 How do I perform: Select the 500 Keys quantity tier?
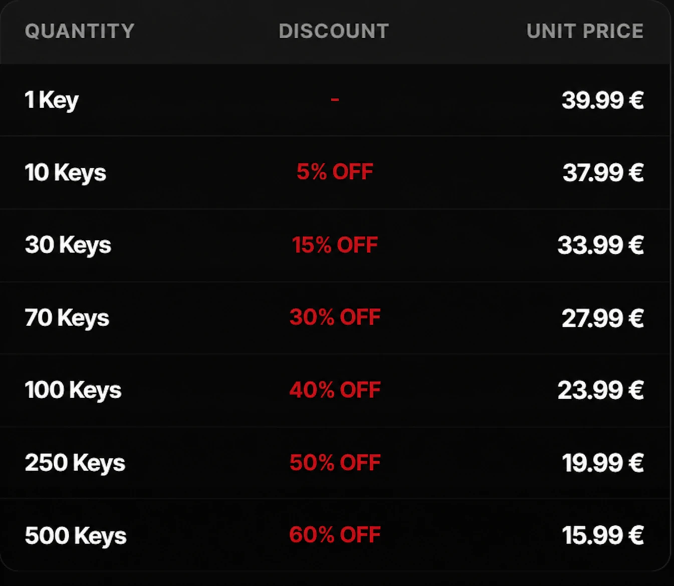click(x=335, y=535)
